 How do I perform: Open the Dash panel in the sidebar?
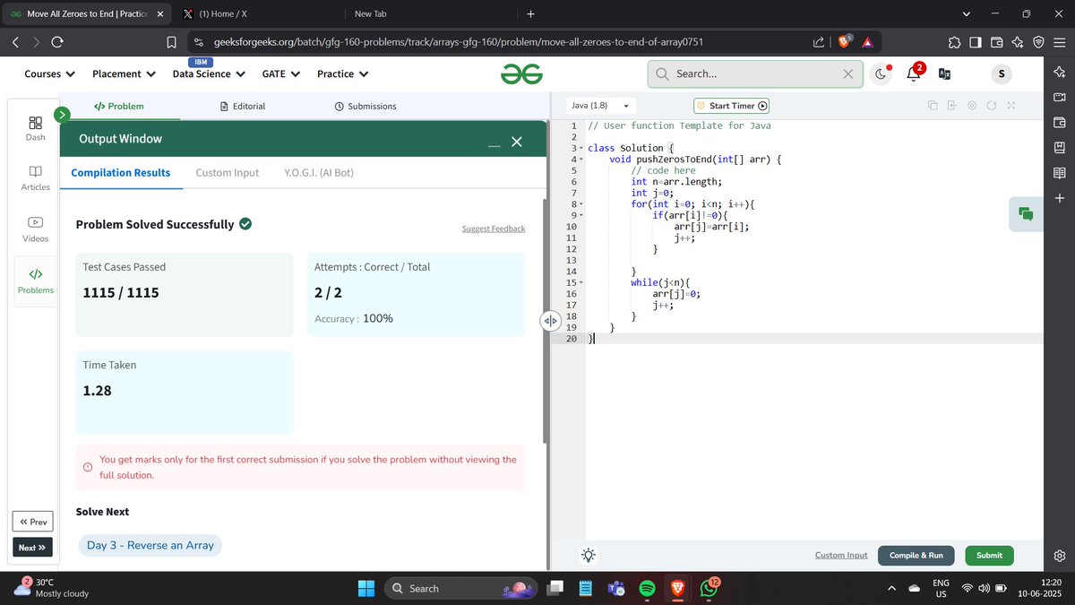[x=35, y=128]
